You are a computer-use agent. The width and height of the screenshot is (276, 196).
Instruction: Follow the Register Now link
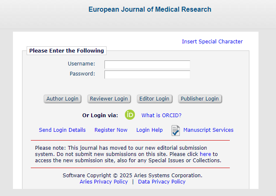[x=111, y=130]
